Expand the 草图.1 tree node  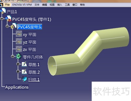point(18,64)
